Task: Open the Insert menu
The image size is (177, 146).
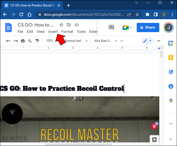Action: pyautogui.click(x=53, y=32)
